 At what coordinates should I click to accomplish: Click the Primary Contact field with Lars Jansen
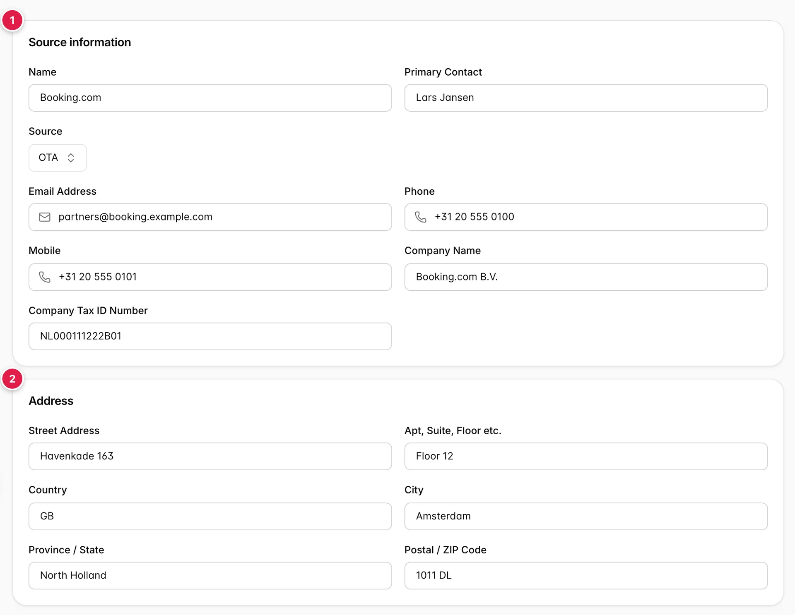tap(586, 98)
